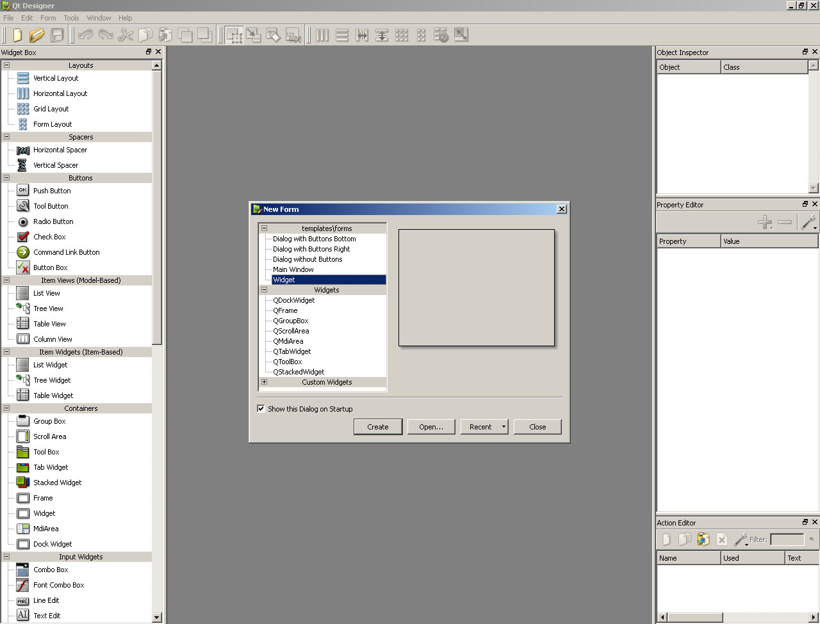This screenshot has height=624, width=820.
Task: Select Vertical Layout in Widget Box
Action: [x=56, y=78]
